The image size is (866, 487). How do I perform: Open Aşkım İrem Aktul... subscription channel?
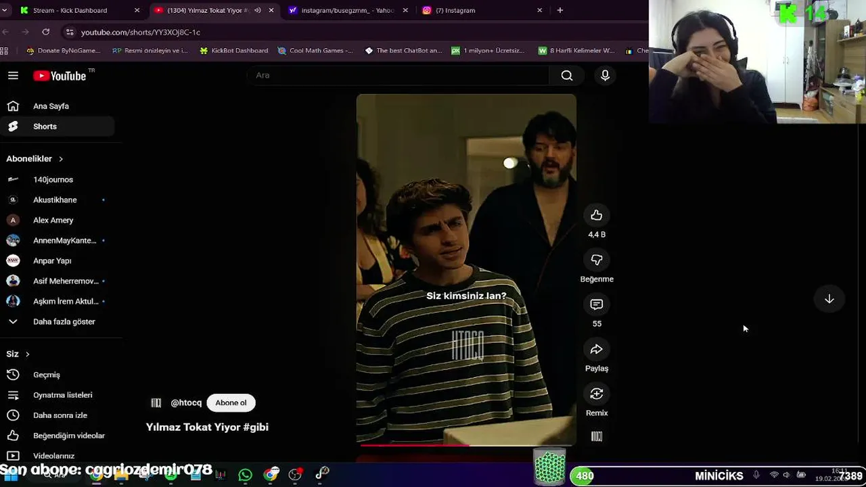pyautogui.click(x=58, y=301)
